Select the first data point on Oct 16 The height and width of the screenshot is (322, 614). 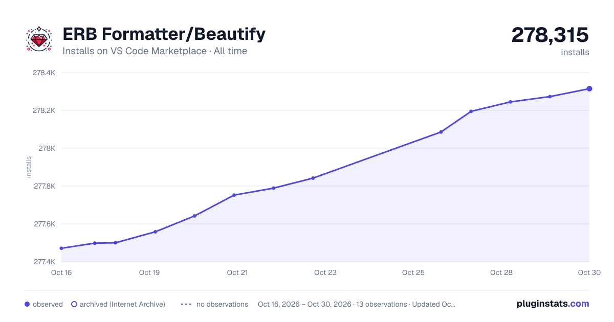[61, 248]
